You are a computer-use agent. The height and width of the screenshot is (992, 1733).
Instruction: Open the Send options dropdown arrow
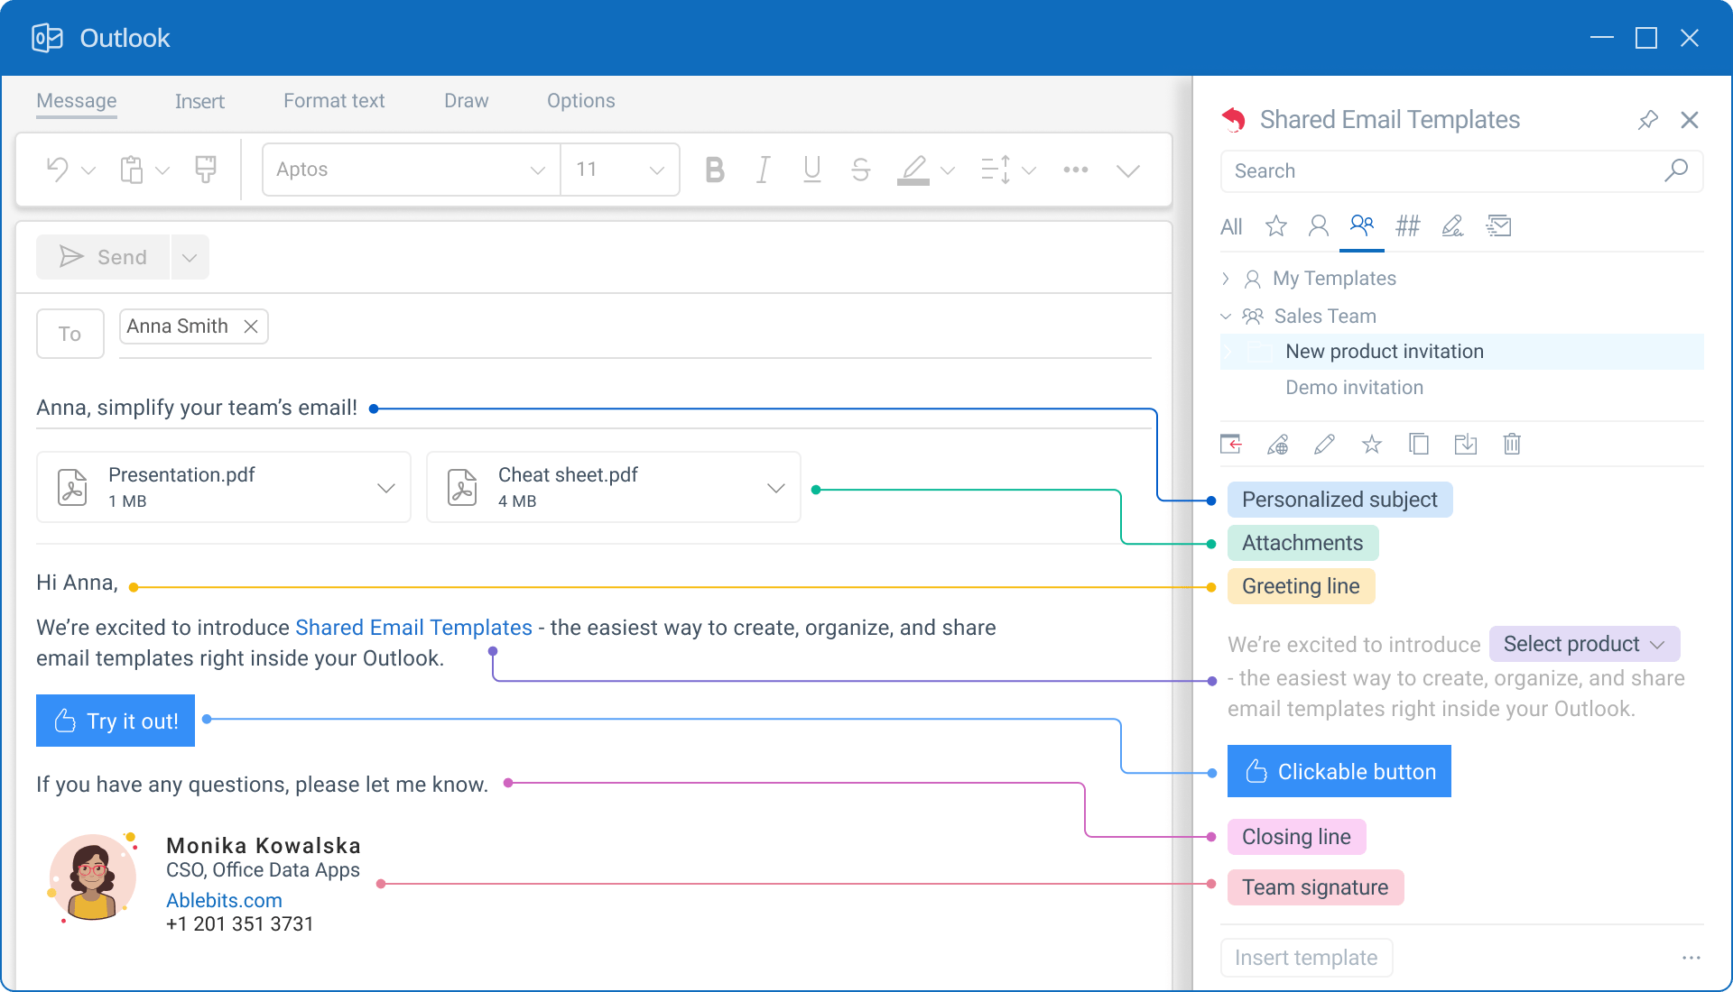click(190, 257)
